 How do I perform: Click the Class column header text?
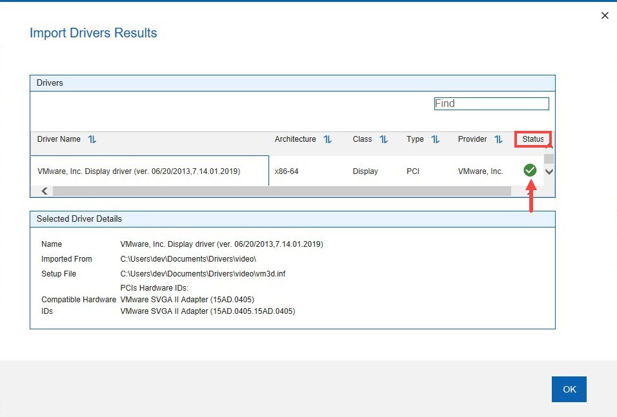pyautogui.click(x=362, y=139)
